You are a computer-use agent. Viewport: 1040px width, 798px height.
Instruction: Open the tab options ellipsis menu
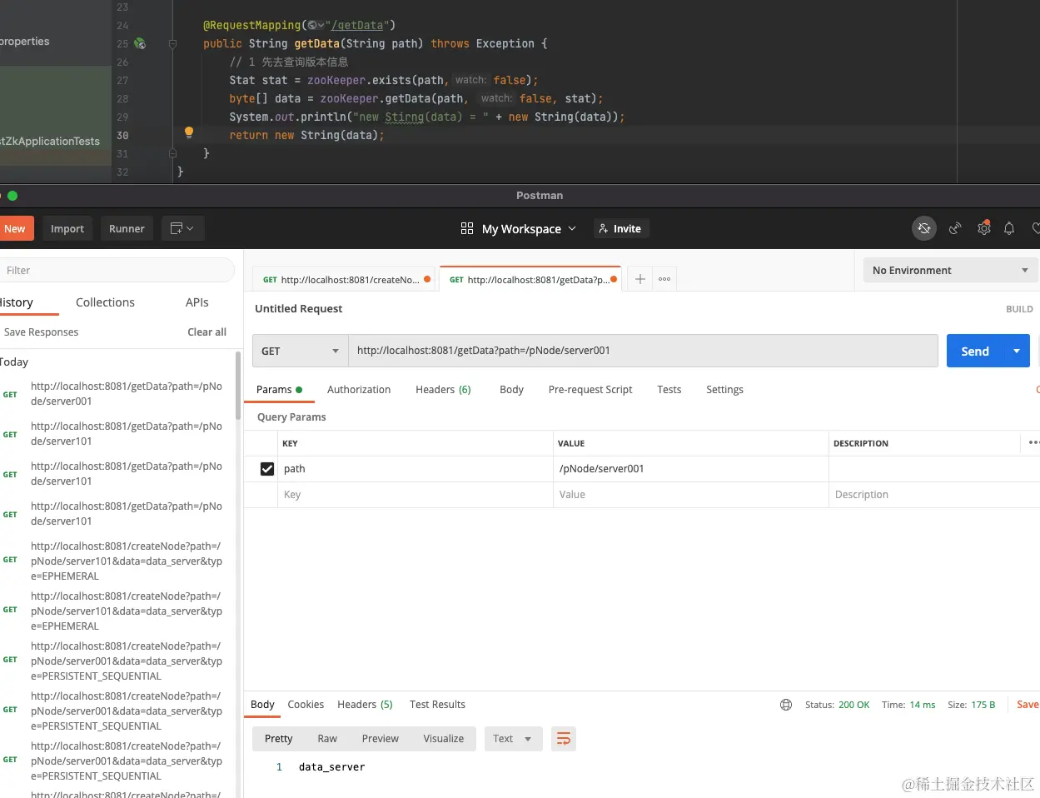click(664, 279)
